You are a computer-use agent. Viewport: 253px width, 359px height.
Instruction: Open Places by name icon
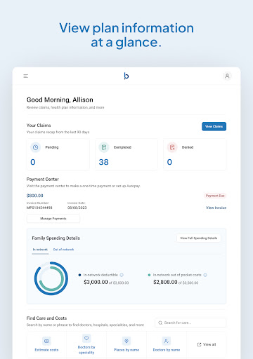coord(126,341)
